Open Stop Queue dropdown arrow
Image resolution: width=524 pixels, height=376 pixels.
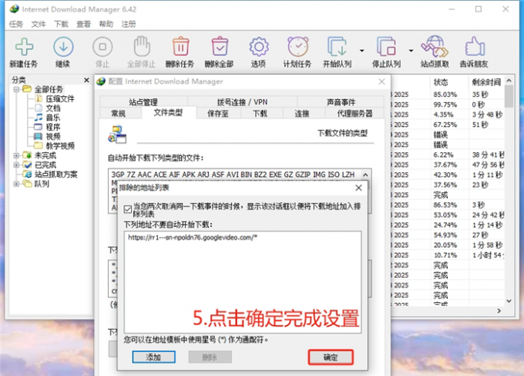pyautogui.click(x=411, y=51)
